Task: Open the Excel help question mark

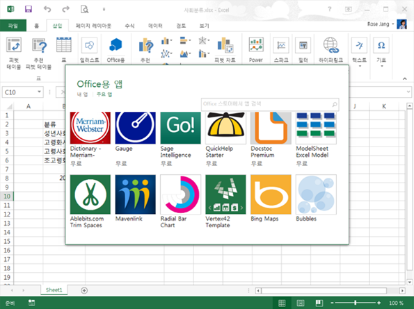Action: [330, 9]
